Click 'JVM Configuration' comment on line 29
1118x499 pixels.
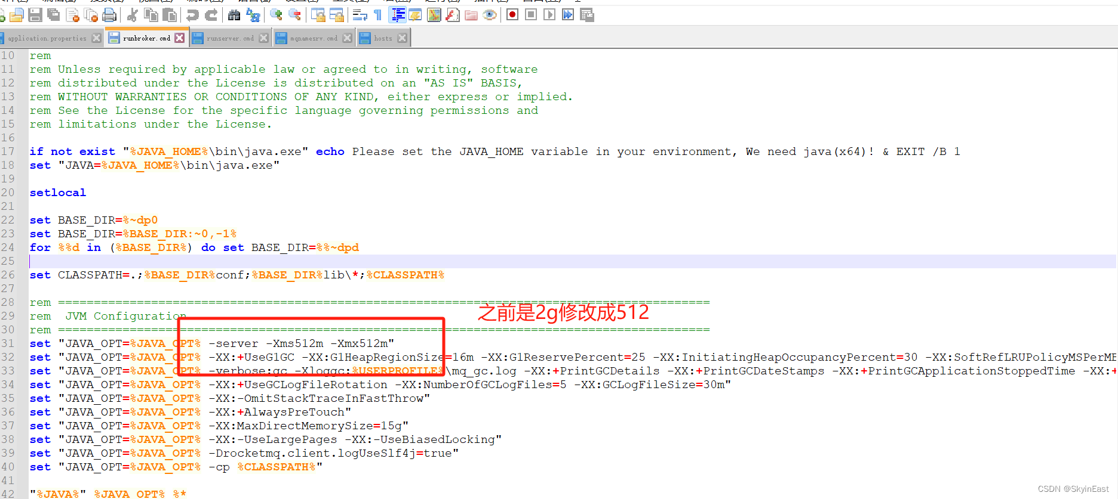(x=126, y=316)
